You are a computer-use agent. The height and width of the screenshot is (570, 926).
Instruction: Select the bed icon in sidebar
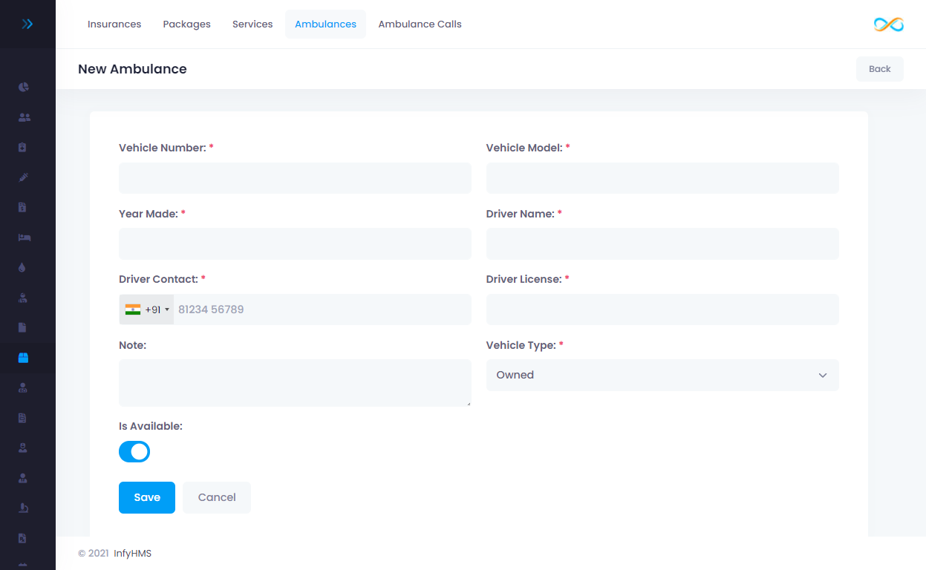24,237
